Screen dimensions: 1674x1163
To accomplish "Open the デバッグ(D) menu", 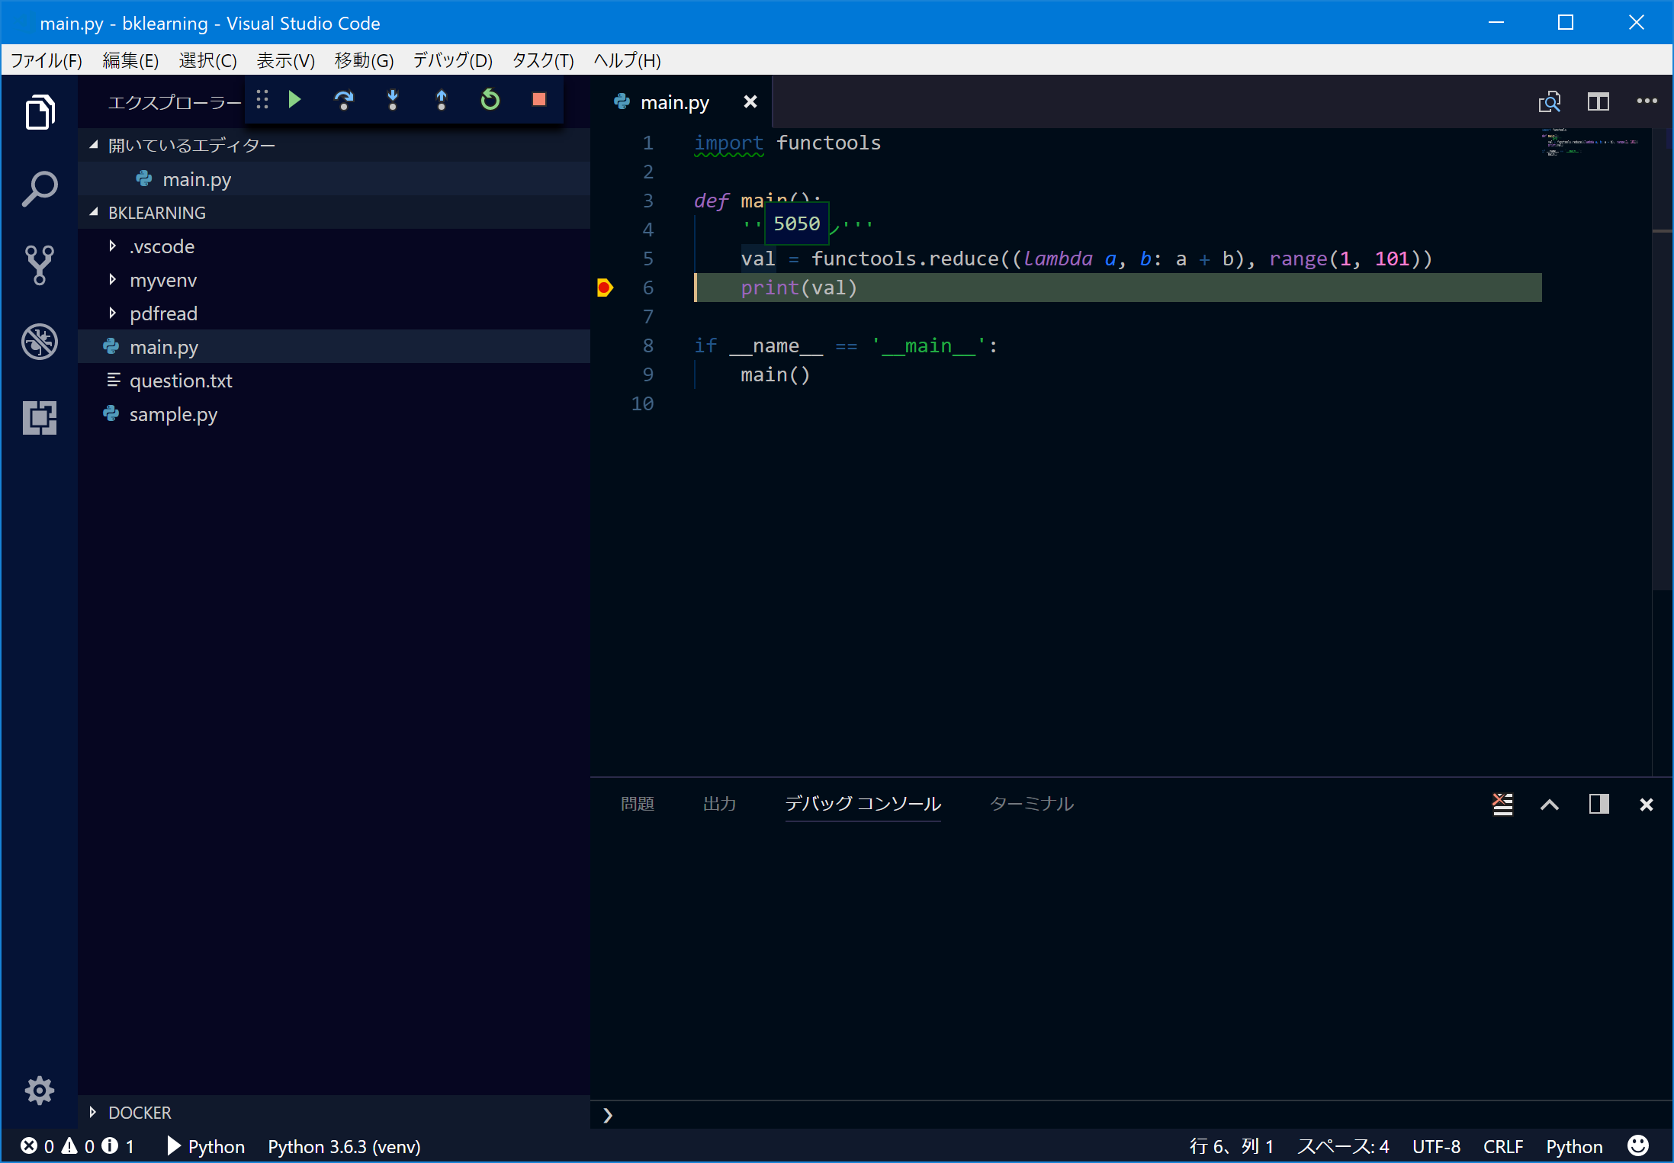I will [452, 60].
